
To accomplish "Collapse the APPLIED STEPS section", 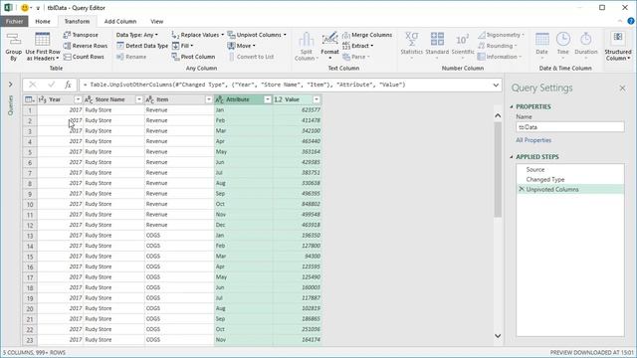I will pos(512,157).
